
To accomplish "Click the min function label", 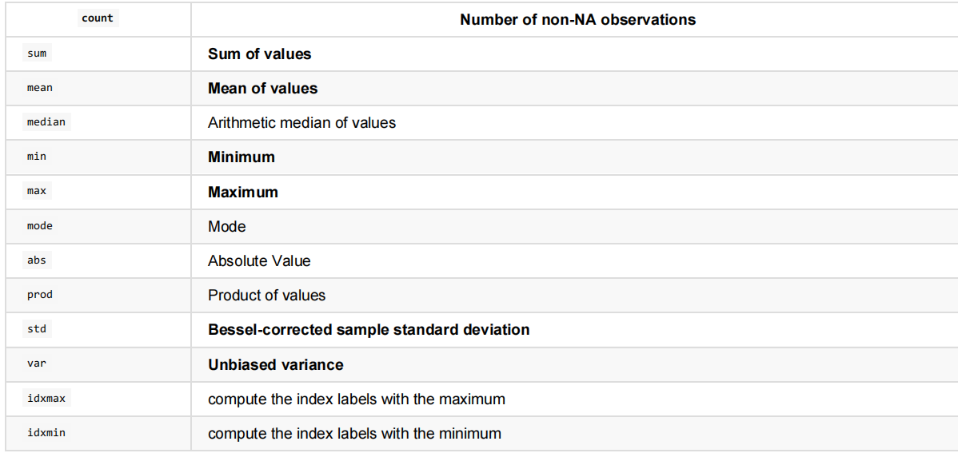I will click(x=37, y=157).
